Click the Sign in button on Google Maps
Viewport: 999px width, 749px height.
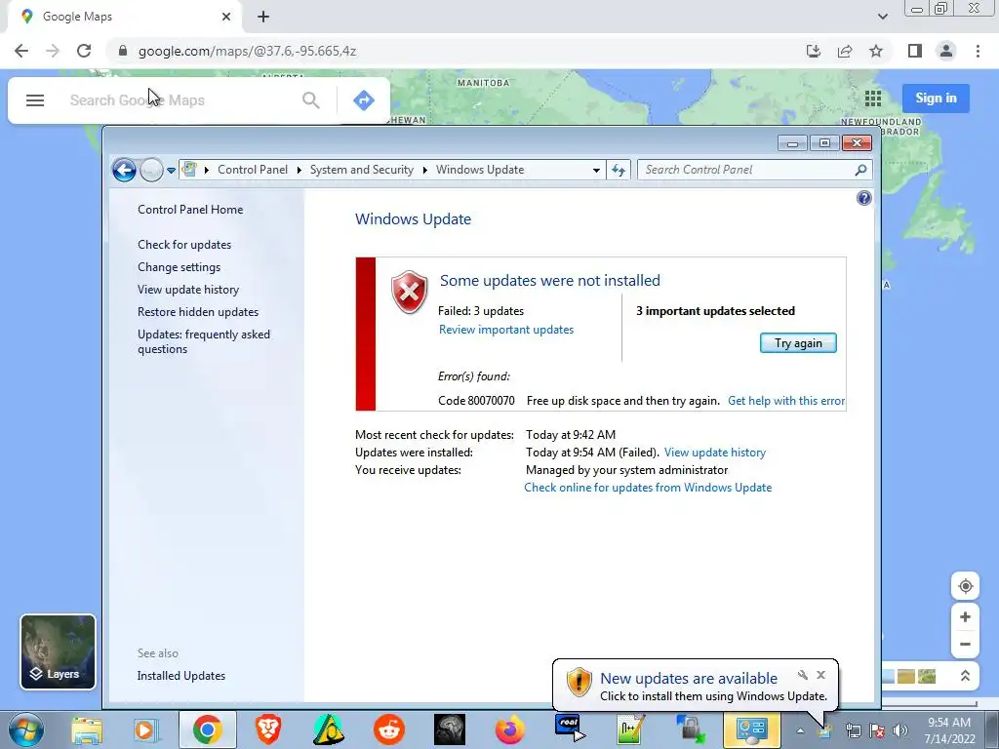click(936, 99)
